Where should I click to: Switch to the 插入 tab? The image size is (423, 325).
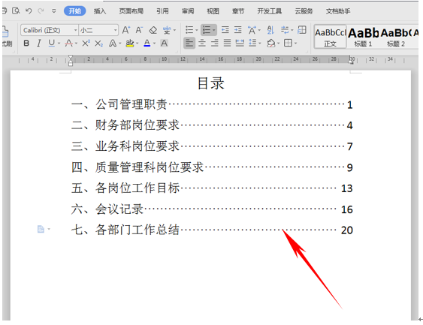pos(100,11)
